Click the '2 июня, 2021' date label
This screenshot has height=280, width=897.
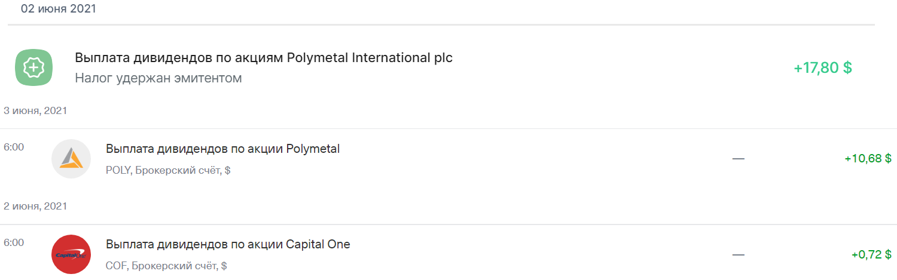click(x=35, y=206)
